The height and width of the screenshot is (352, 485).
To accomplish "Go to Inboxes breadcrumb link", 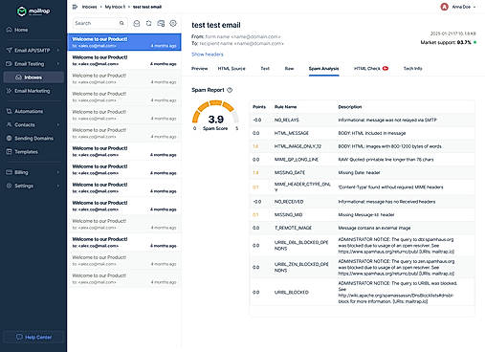I will point(89,7).
